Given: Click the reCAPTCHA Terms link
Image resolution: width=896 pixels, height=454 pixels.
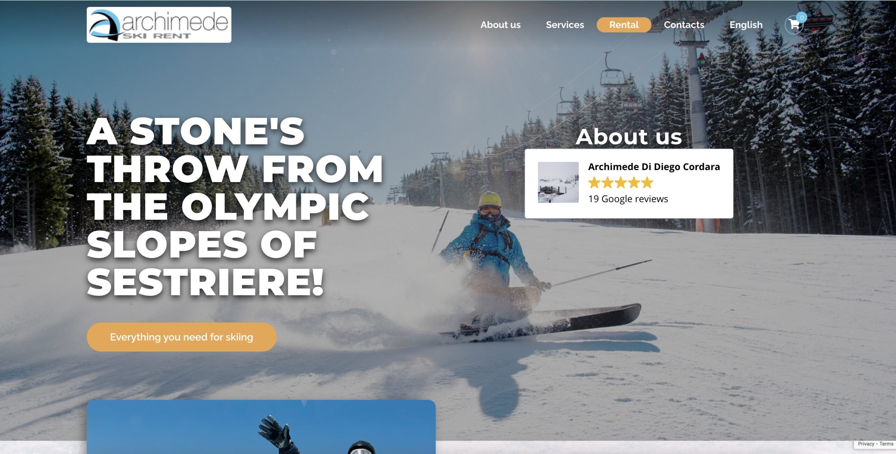Looking at the screenshot, I should [x=886, y=444].
